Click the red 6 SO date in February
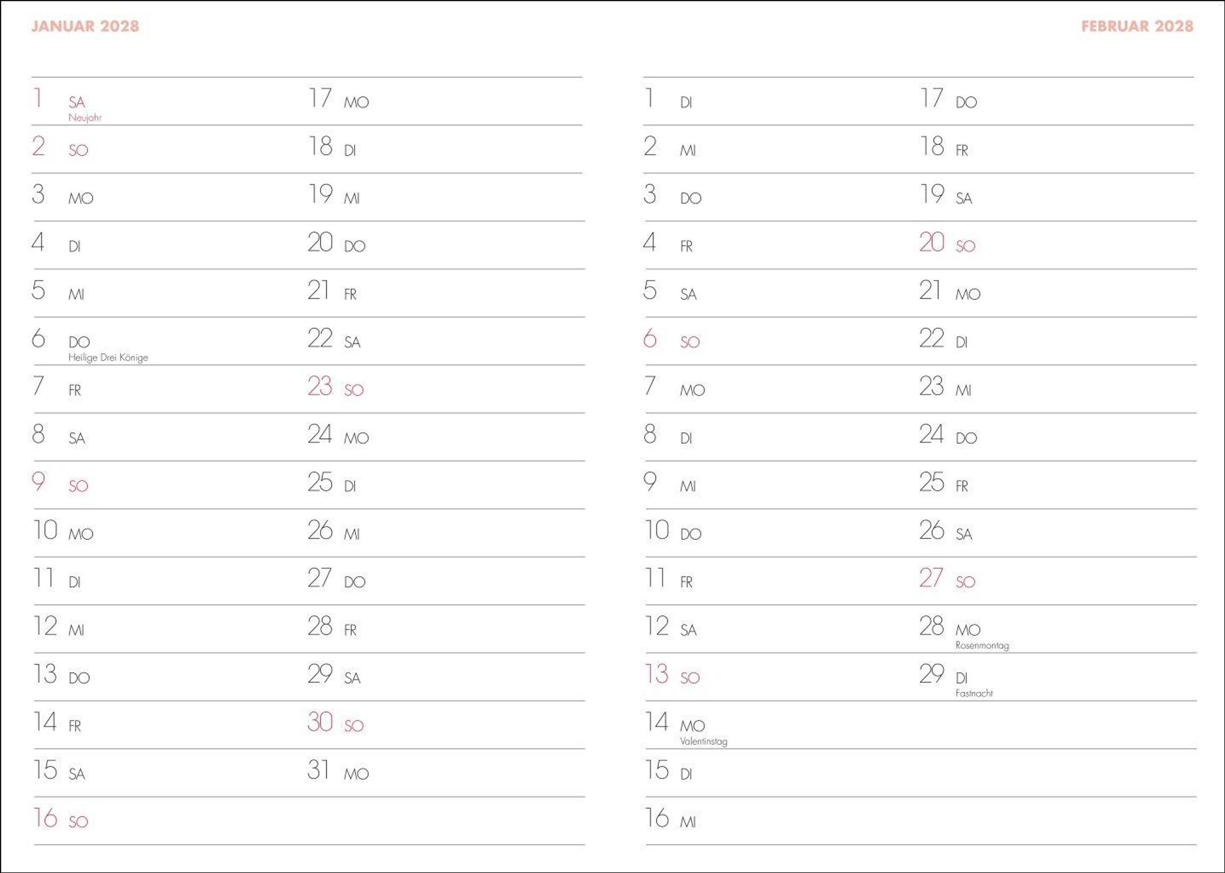The image size is (1225, 873). tap(671, 338)
